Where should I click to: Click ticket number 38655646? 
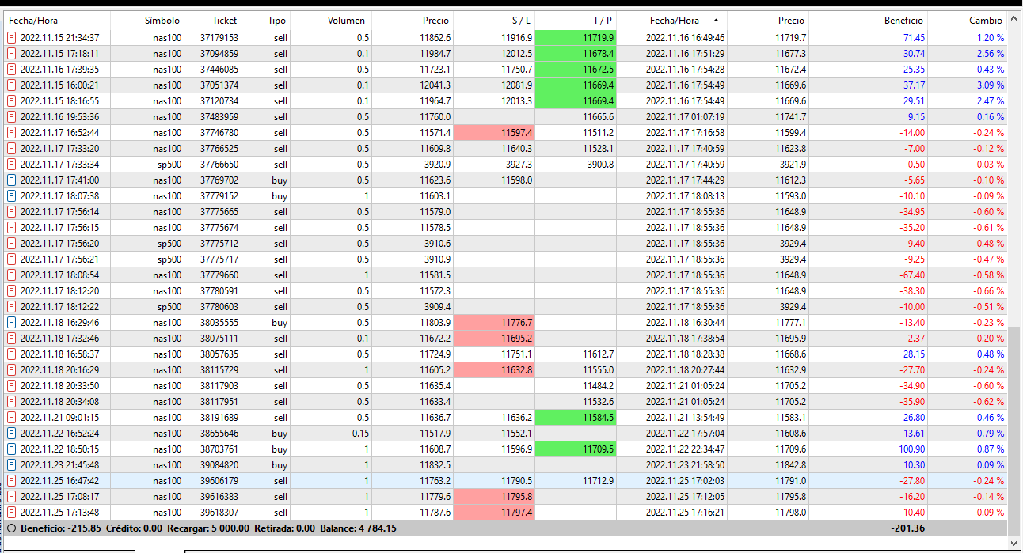coord(219,433)
